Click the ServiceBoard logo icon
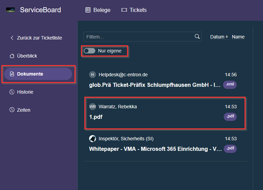Viewport: 263px width, 190px height. click(11, 10)
